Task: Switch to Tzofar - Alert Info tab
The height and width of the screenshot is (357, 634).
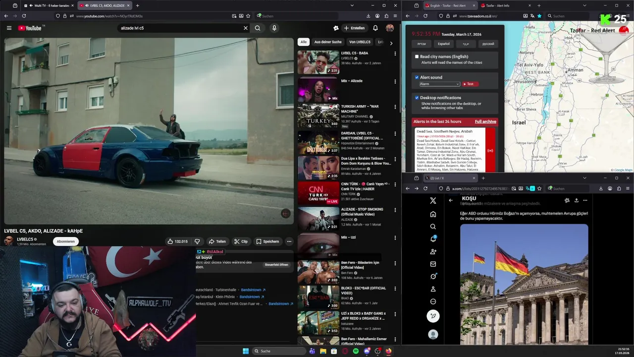Action: [506, 5]
